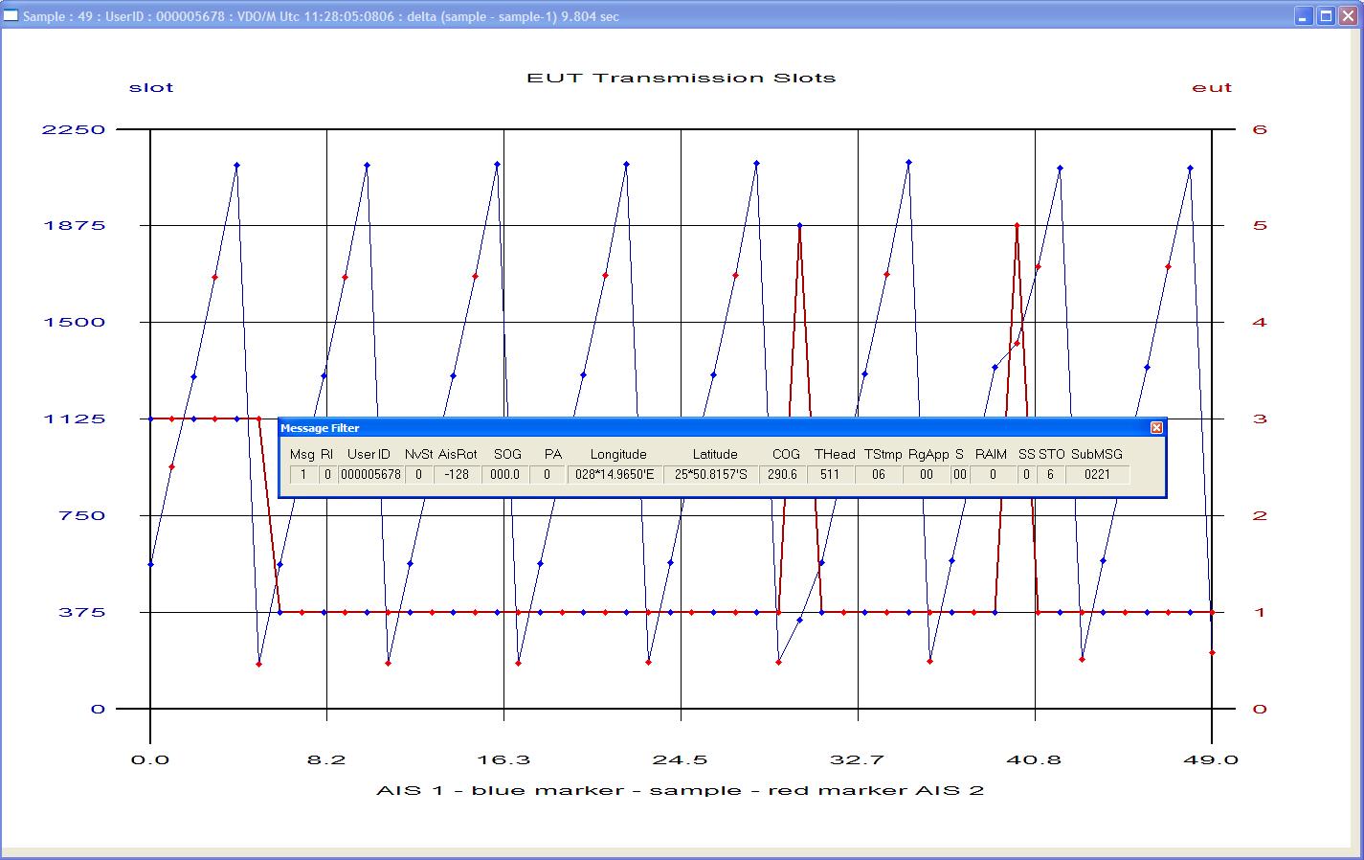The width and height of the screenshot is (1364, 860).
Task: Click the Message Filter title bar
Action: click(x=670, y=428)
